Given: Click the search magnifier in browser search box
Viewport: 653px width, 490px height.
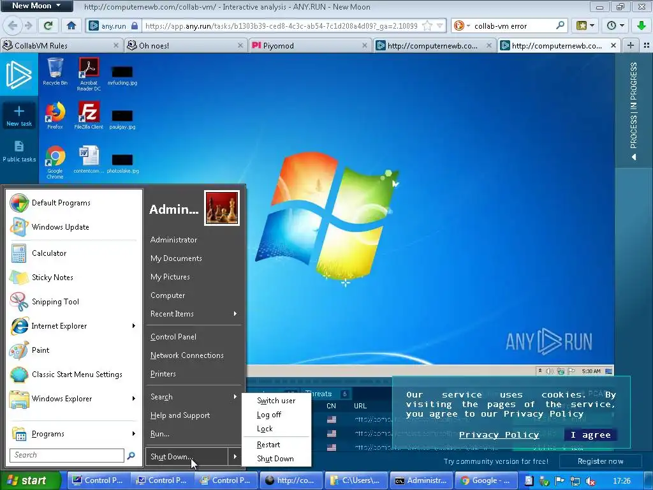Looking at the screenshot, I should [561, 26].
